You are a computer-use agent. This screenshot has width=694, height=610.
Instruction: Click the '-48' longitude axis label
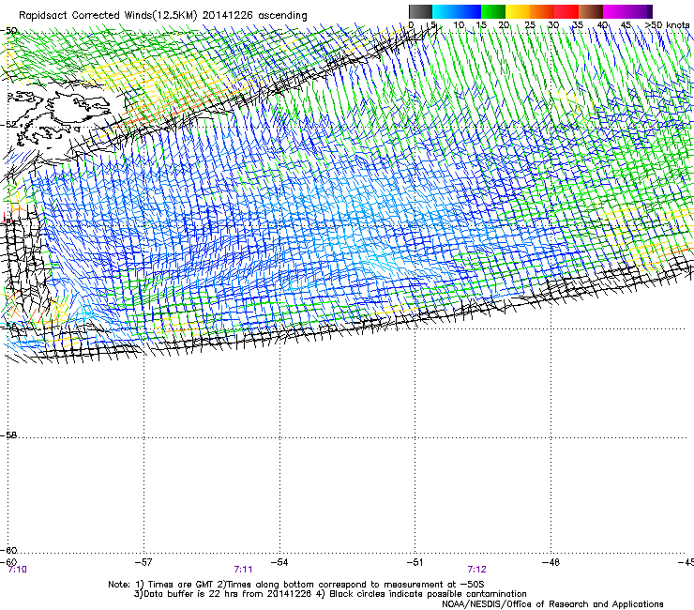(x=551, y=562)
